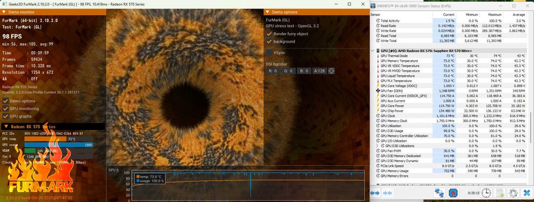
Task: Open OSI bgcolor color preview swatch
Action: coord(332,71)
